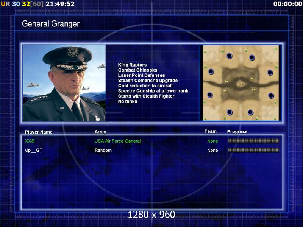This screenshot has height=227, width=303.
Task: Click the General Granger portrait image
Action: pos(64,83)
